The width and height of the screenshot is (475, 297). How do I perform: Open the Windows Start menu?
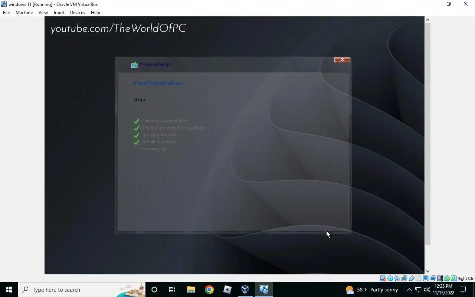9,290
